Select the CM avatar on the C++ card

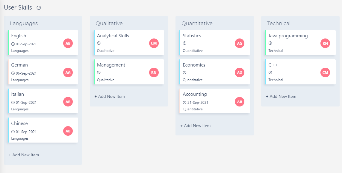tap(325, 72)
